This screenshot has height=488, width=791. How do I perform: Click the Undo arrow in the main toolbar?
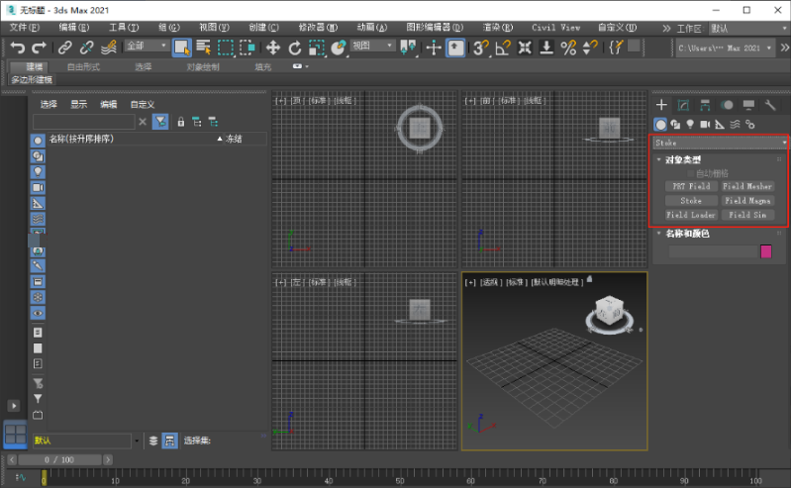click(17, 47)
